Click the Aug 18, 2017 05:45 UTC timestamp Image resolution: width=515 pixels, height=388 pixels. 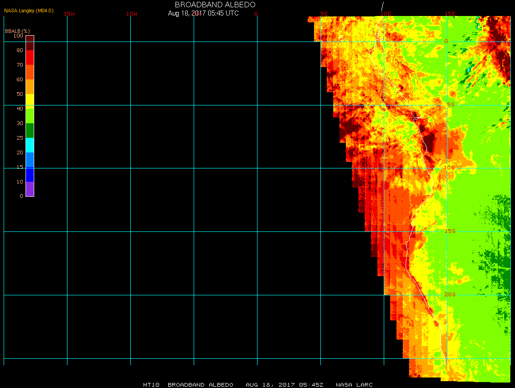(x=203, y=13)
